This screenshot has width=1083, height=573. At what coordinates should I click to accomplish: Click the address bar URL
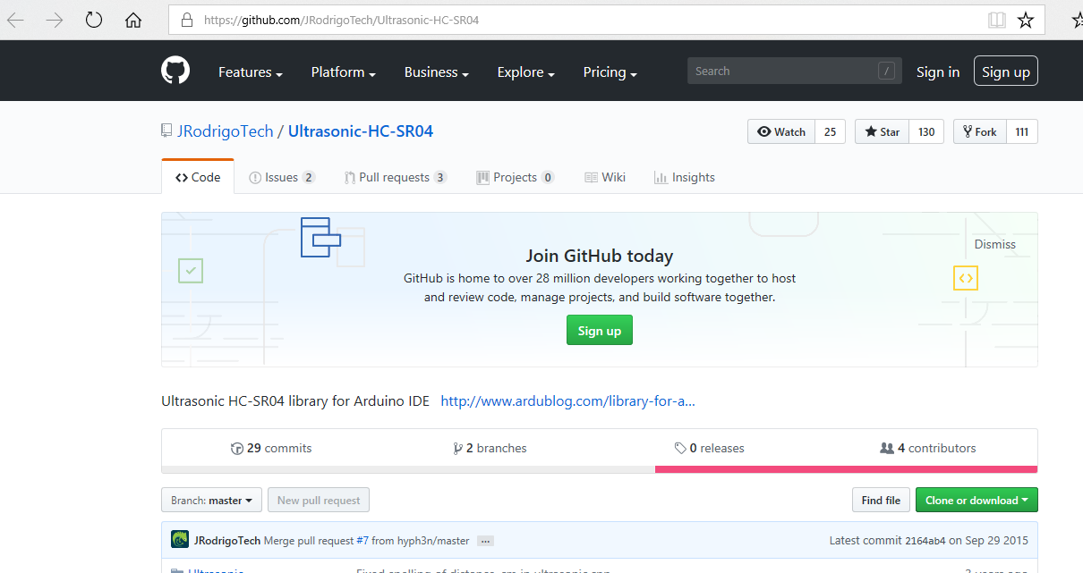[341, 20]
